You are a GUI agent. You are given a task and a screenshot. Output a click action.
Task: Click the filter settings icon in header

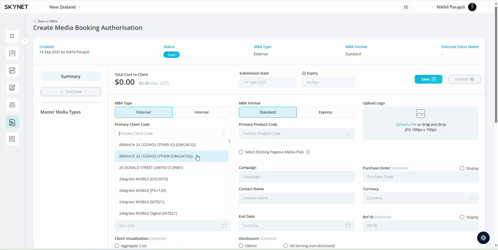[406, 7]
